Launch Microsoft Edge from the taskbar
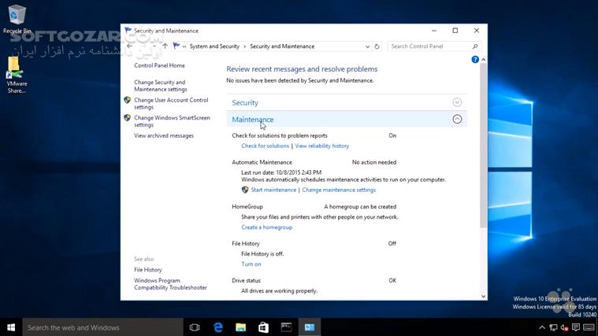The height and width of the screenshot is (336, 598). 217,327
